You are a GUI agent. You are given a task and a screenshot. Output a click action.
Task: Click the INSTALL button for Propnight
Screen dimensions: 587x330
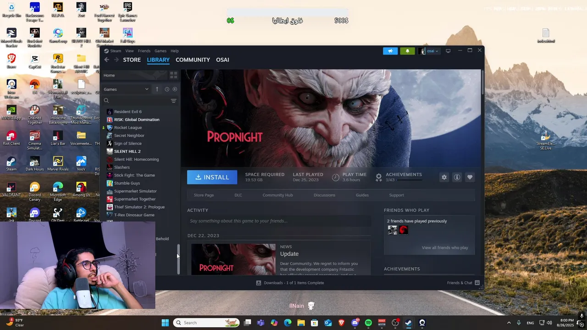click(x=212, y=177)
